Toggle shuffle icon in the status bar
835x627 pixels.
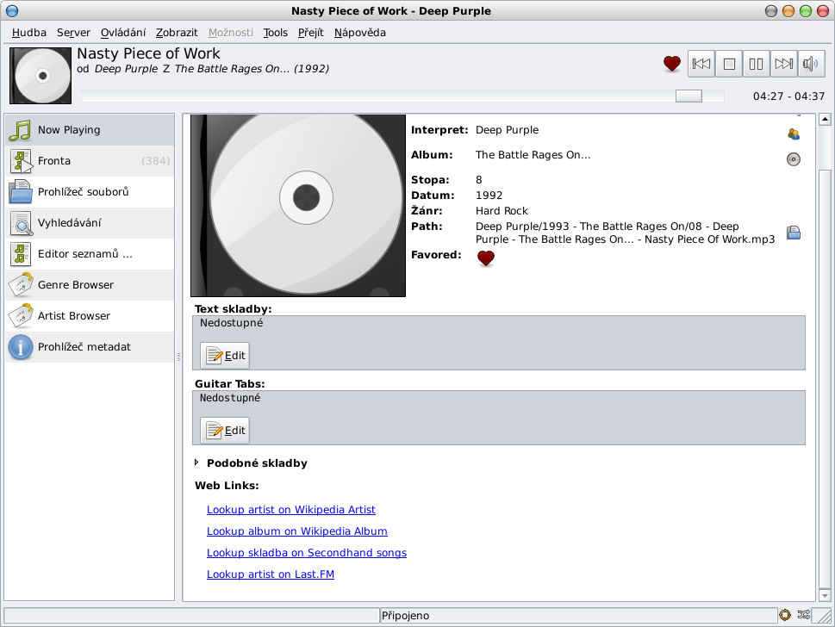tap(803, 615)
